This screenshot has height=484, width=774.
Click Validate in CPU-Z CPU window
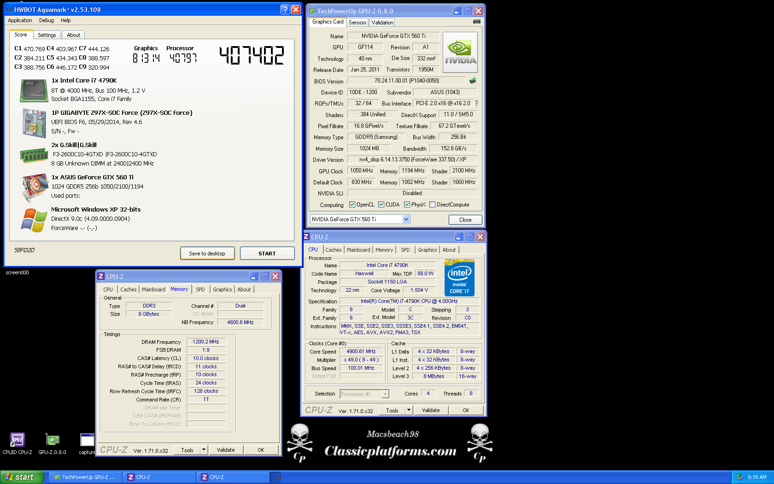[431, 410]
